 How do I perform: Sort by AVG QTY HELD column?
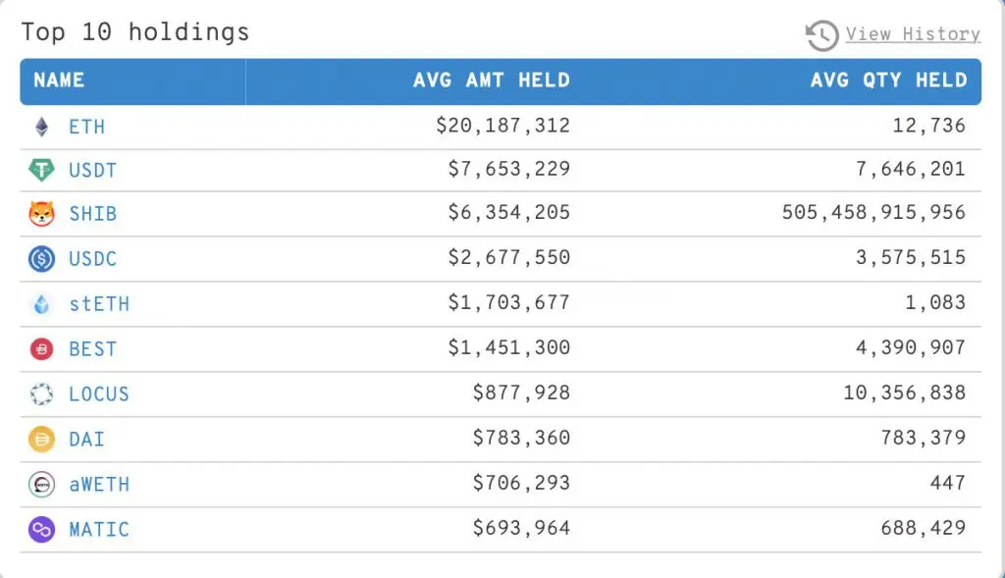click(888, 80)
